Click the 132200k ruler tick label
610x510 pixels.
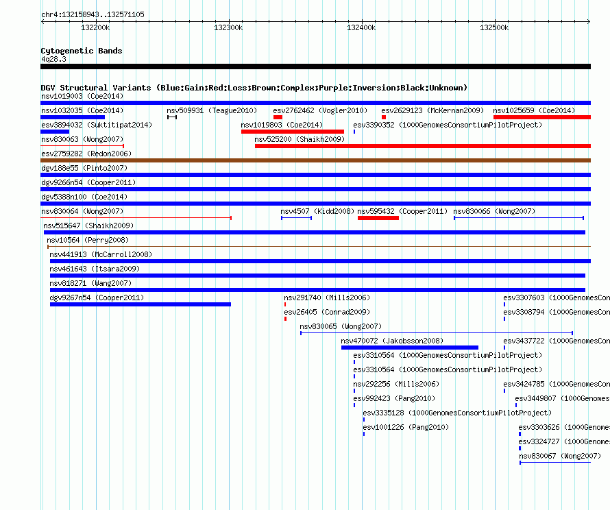tap(95, 27)
